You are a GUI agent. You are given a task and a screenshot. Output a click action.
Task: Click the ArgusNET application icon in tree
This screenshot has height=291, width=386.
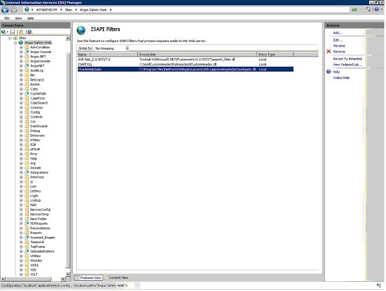pos(27,66)
